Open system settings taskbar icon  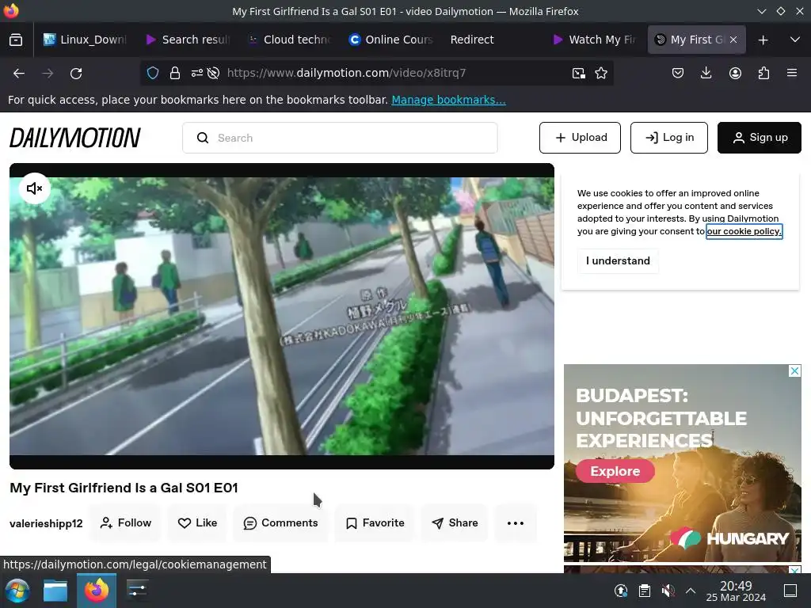click(137, 591)
